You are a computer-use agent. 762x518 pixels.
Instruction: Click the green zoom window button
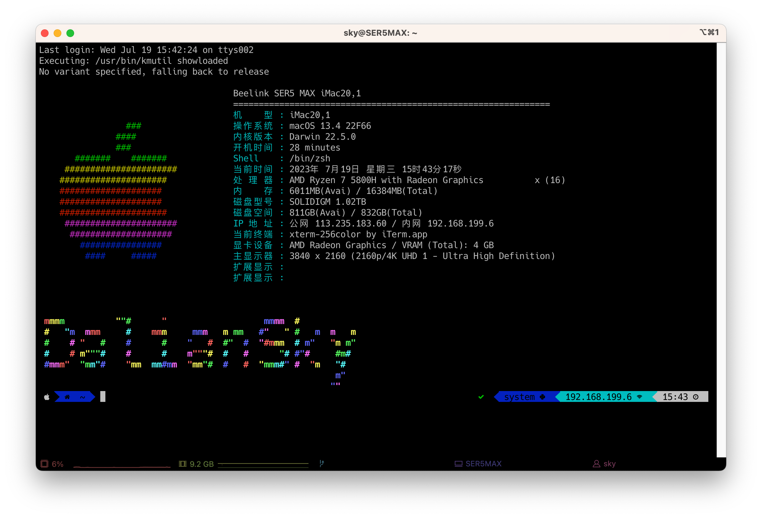pos(70,33)
